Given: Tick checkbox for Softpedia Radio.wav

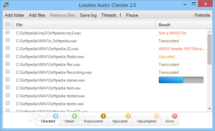Looking at the screenshot, I should click(8, 56).
